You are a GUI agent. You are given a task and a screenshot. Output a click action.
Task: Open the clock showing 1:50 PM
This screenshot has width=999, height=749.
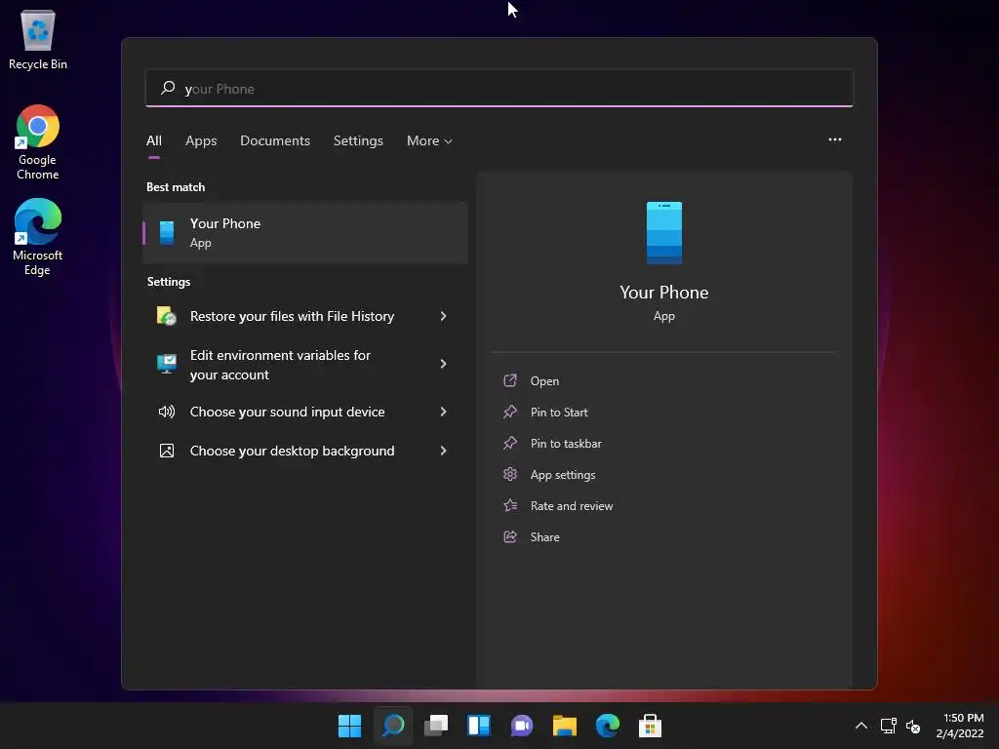[960, 726]
